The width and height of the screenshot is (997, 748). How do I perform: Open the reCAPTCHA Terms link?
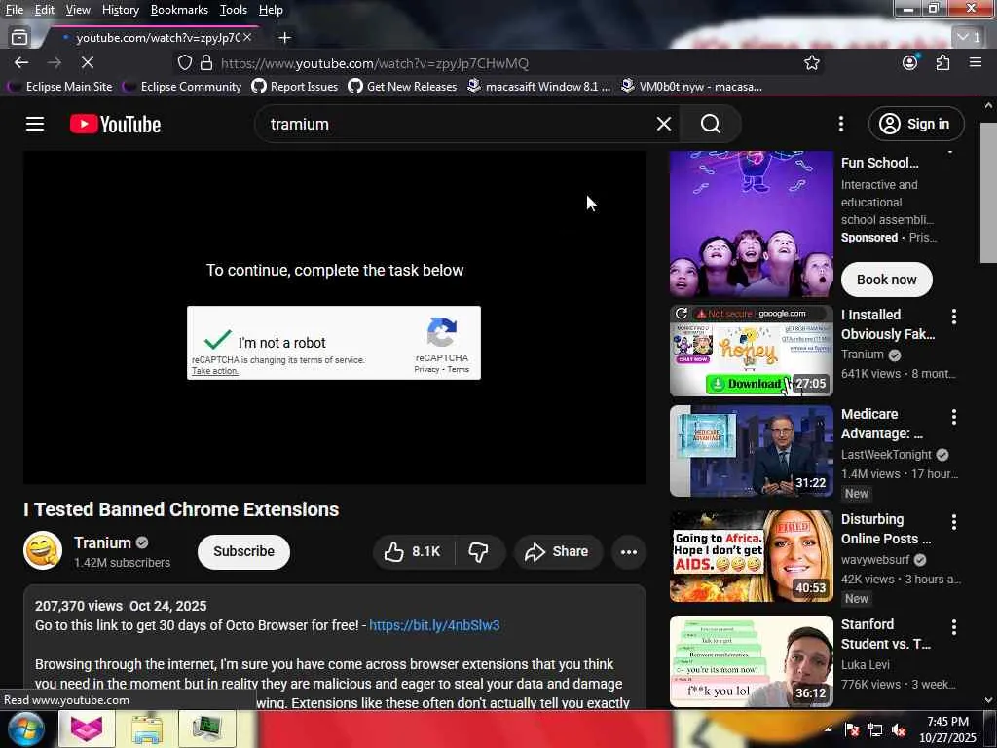point(458,369)
